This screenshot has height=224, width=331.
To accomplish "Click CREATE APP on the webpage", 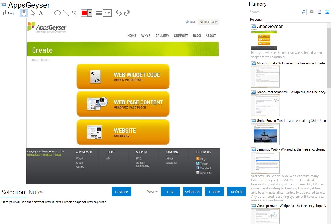I will tap(208, 22).
